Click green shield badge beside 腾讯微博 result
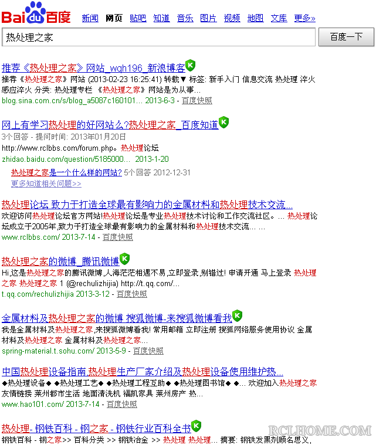The image size is (376, 445). coord(125,259)
